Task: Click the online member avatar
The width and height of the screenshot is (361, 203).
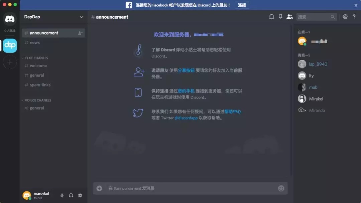Action: (x=302, y=41)
